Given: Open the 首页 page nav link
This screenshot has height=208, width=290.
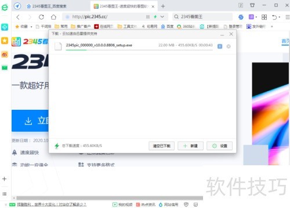Looking at the screenshot, I should tap(285, 41).
